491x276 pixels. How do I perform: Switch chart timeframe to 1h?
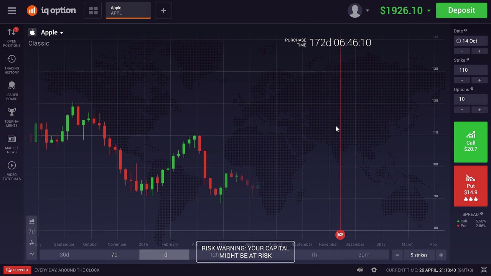coord(314,255)
